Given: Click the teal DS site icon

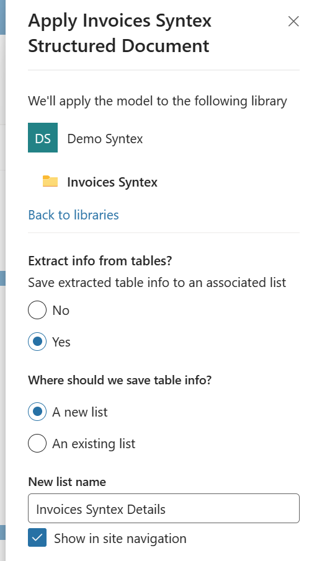Looking at the screenshot, I should pos(43,138).
